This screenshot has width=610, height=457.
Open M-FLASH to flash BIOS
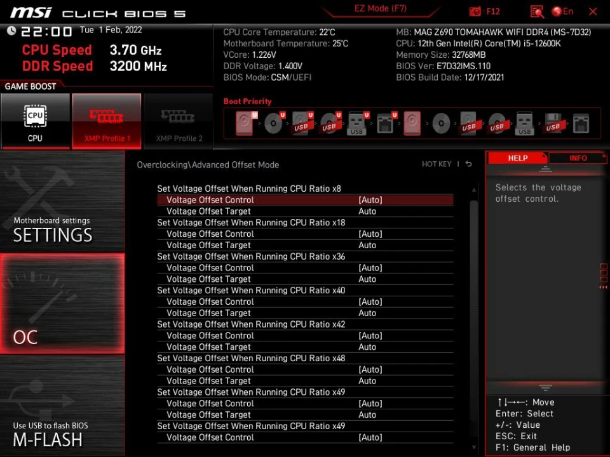coord(62,406)
